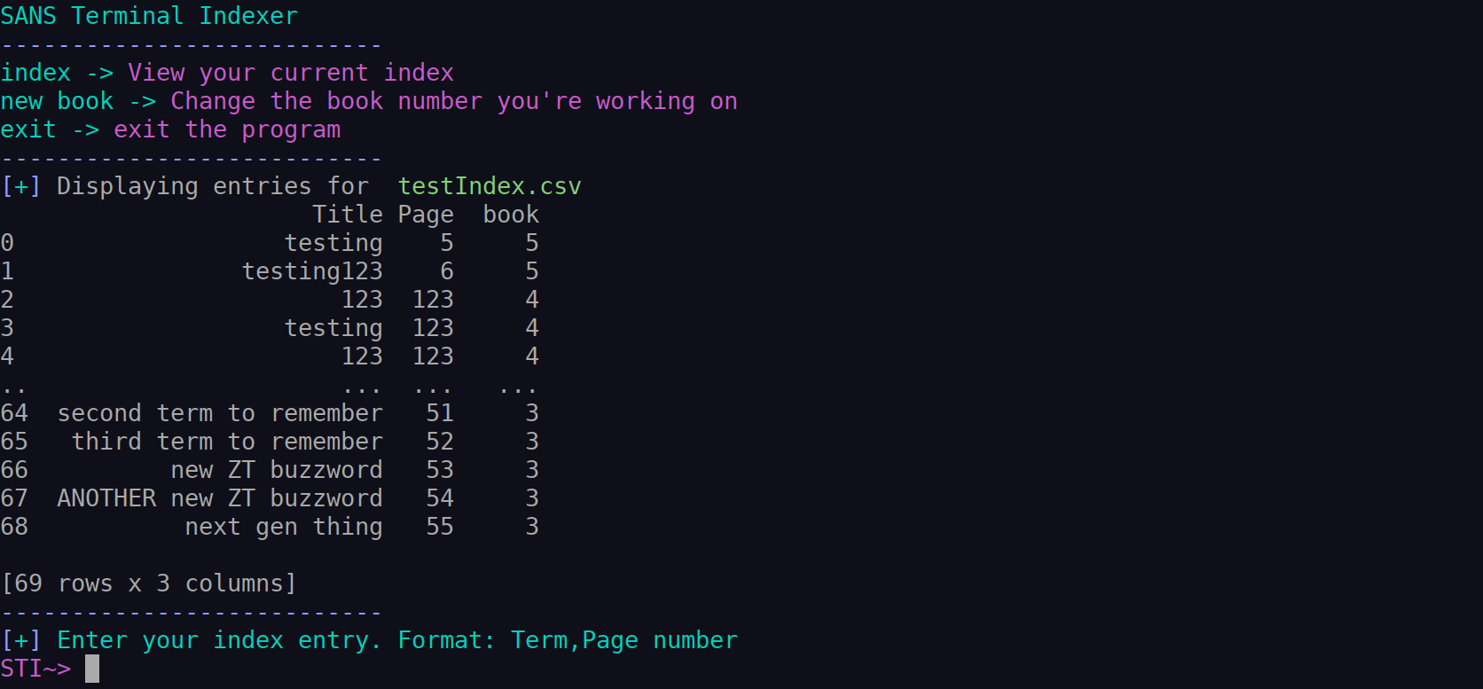Viewport: 1483px width, 689px height.
Task: Click page number 54 in row 67
Action: coord(440,498)
